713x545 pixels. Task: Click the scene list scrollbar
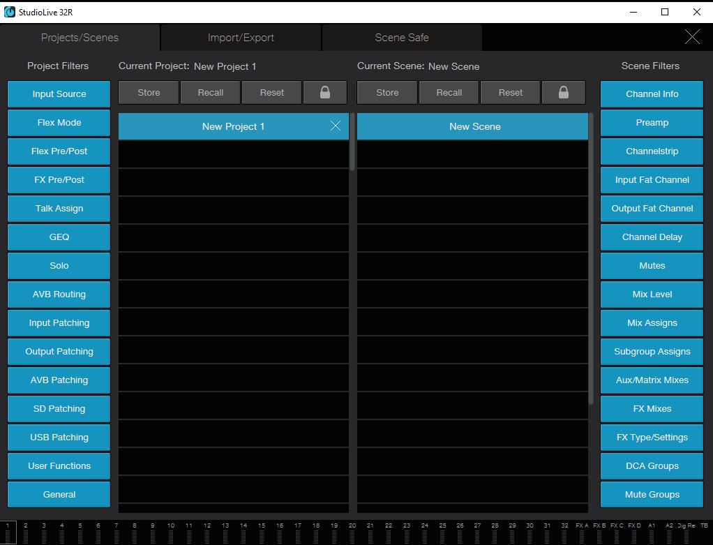coord(592,258)
